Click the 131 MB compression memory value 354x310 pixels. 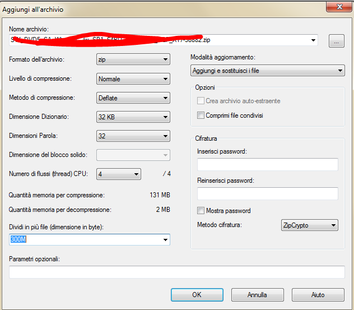point(160,195)
